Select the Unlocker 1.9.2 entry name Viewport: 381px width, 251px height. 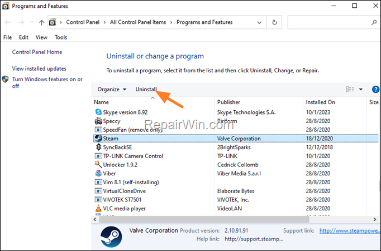tap(120, 165)
